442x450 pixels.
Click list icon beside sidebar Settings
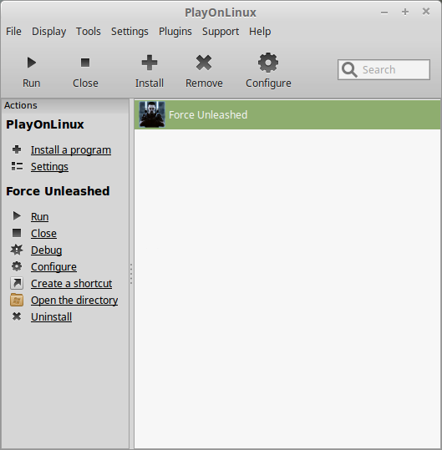17,166
